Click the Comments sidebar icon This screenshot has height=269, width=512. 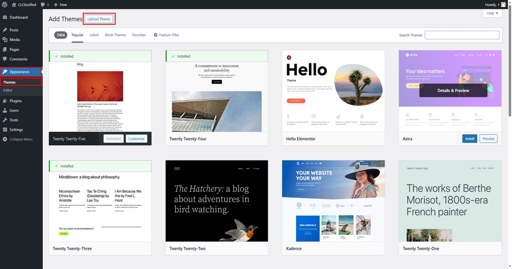pyautogui.click(x=5, y=59)
